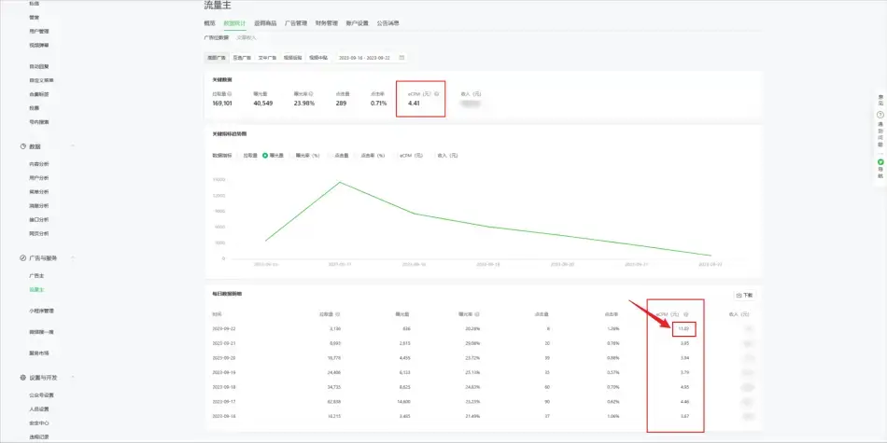Open 视频弹幕 in the sidebar
887x443 pixels.
39,45
